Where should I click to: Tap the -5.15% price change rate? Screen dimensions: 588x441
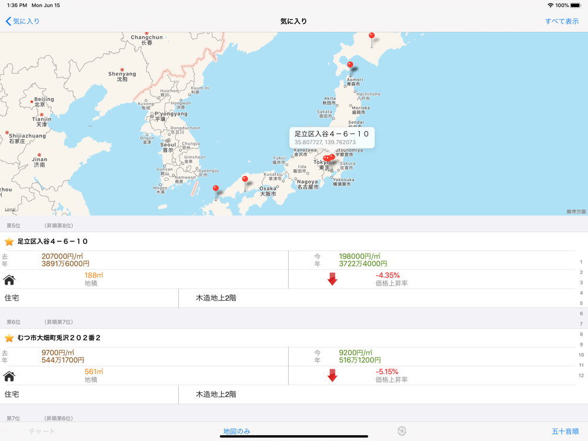(387, 372)
